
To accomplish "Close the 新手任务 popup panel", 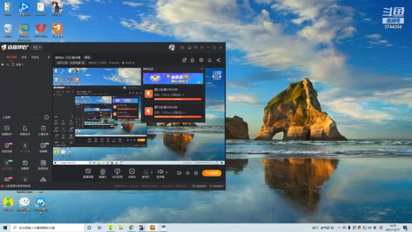I will pos(202,69).
